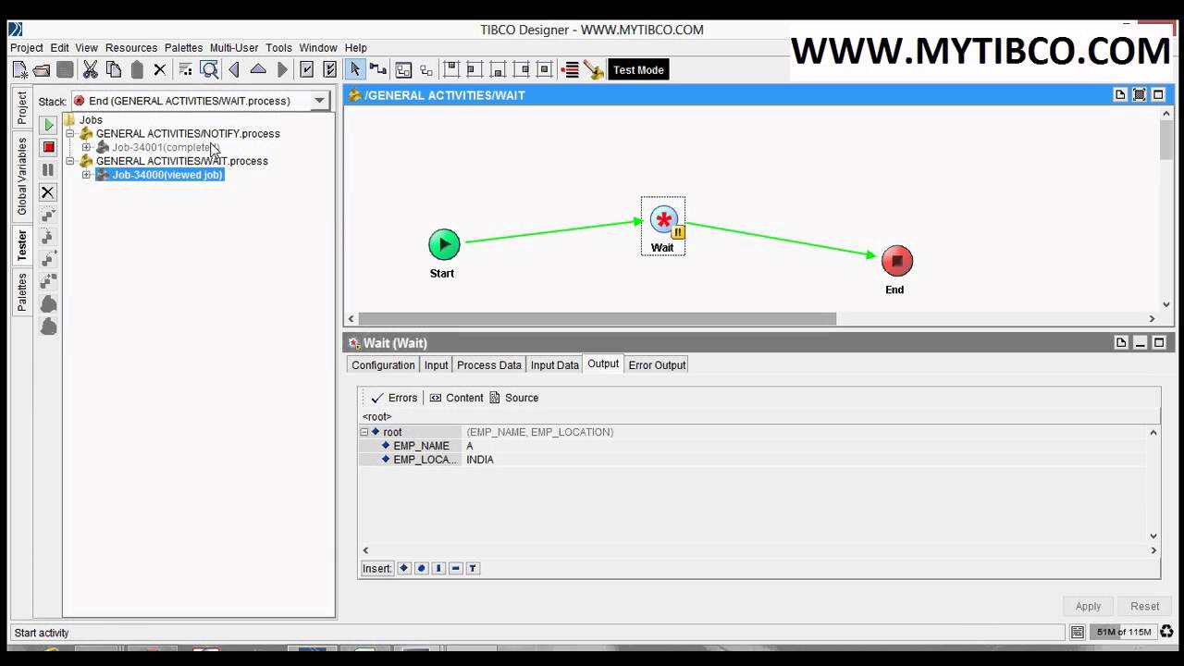The image size is (1184, 666).
Task: Click the left-pointing triangle toolbar icon
Action: point(234,69)
